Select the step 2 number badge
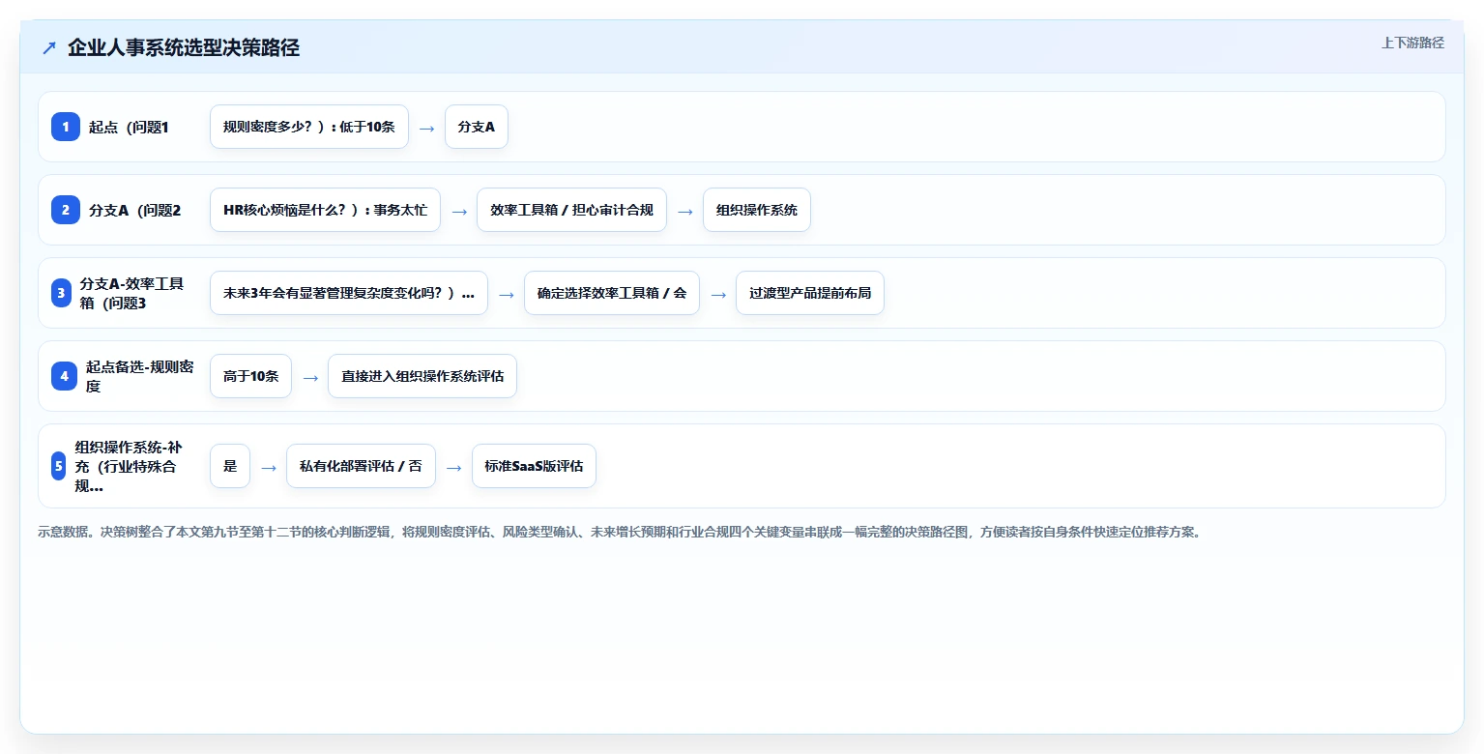1484x754 pixels. (65, 210)
